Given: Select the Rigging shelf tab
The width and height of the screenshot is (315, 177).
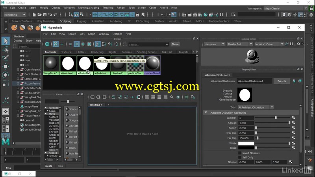Looking at the screenshot, I should tap(82, 21).
